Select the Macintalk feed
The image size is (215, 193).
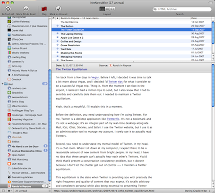25,137
